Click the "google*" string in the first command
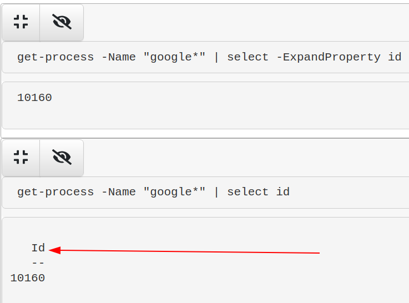Image resolution: width=409 pixels, height=303 pixels. coord(174,57)
